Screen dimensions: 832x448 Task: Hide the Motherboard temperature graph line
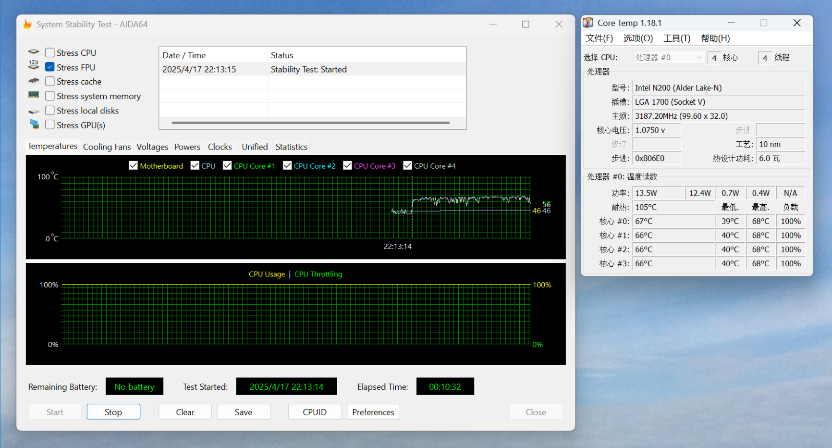tap(134, 165)
